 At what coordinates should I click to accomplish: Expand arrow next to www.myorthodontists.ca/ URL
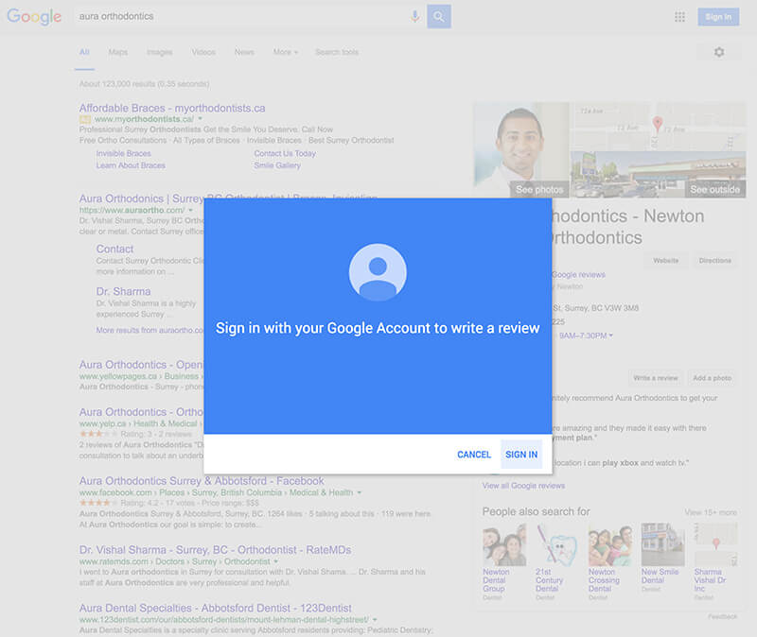[200, 119]
